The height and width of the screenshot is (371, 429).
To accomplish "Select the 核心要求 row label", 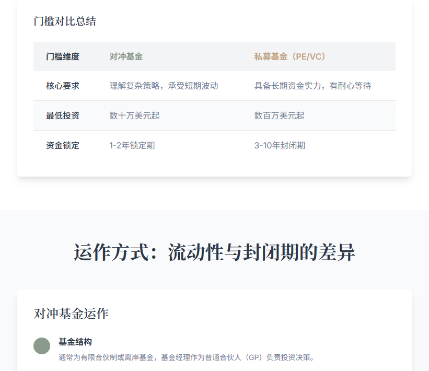I will tap(63, 86).
